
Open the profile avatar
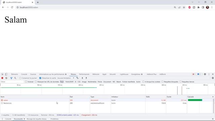pos(208,7)
